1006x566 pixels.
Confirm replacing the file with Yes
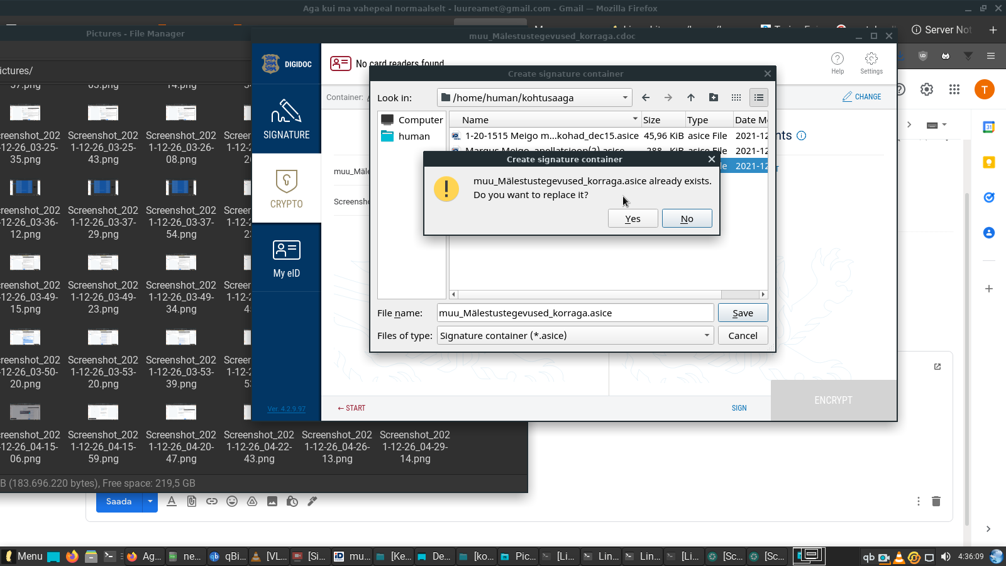pyautogui.click(x=633, y=218)
